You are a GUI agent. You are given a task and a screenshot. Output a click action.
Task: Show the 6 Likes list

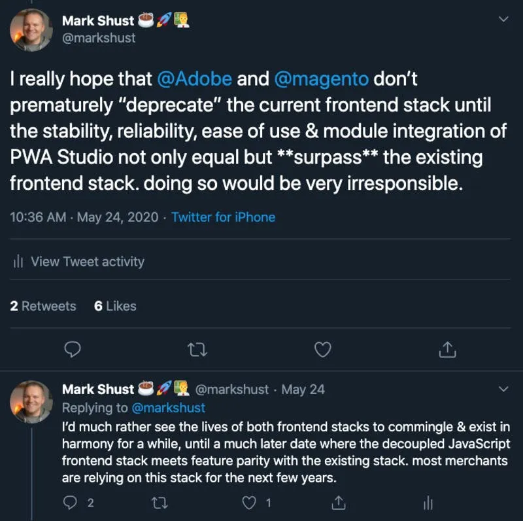point(115,306)
